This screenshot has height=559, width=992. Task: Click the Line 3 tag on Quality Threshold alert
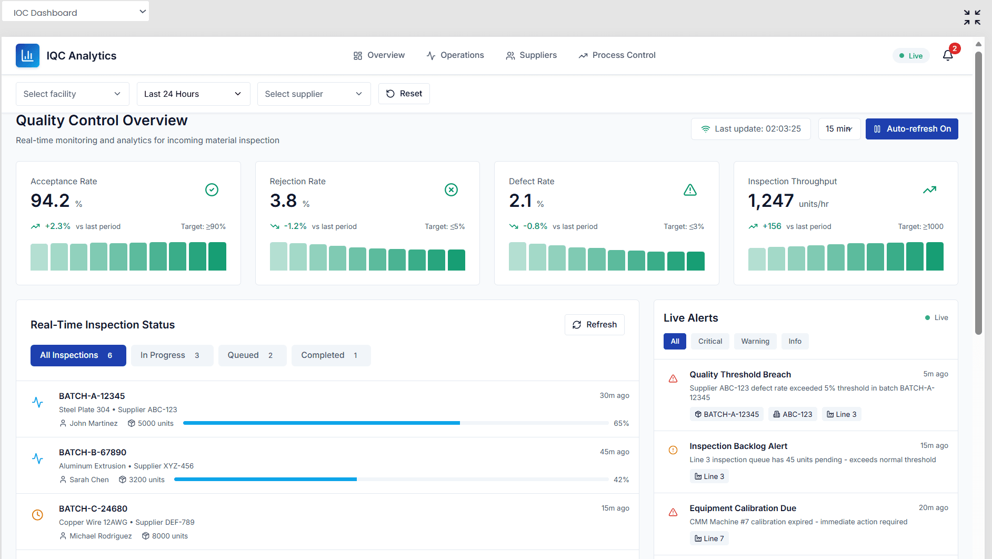(841, 414)
